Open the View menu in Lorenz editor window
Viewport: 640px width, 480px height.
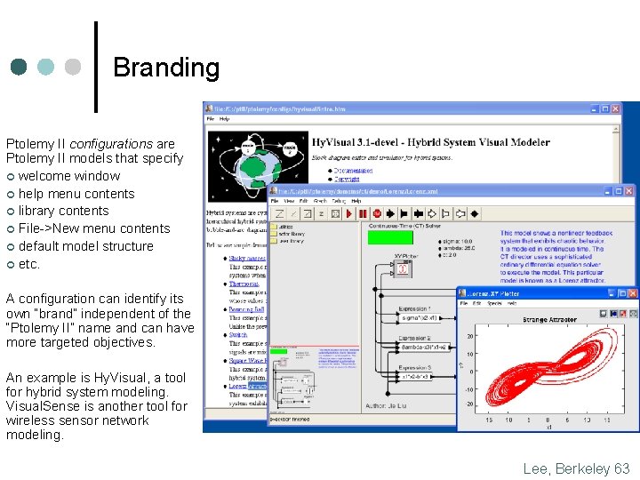[x=289, y=201]
